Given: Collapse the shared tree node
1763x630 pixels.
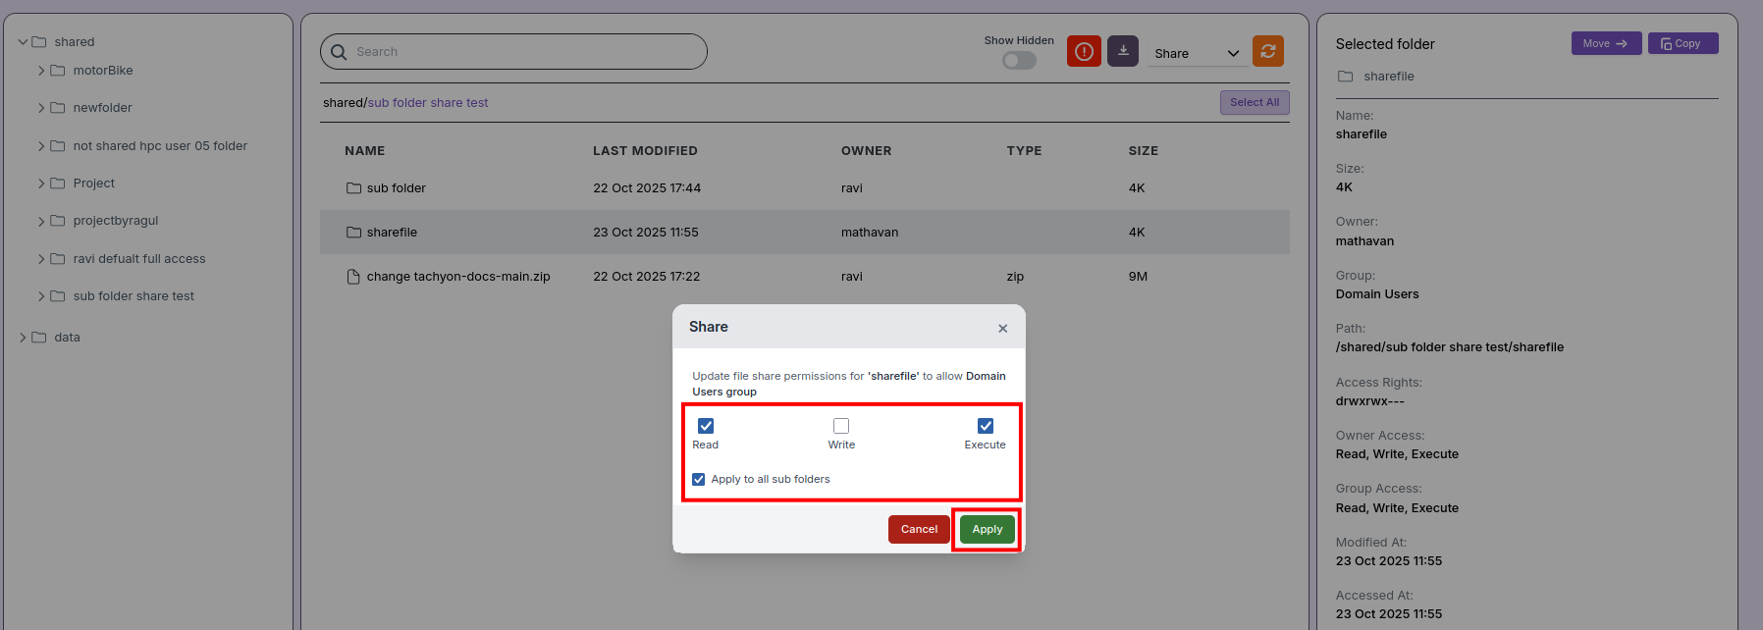Looking at the screenshot, I should pos(23,42).
